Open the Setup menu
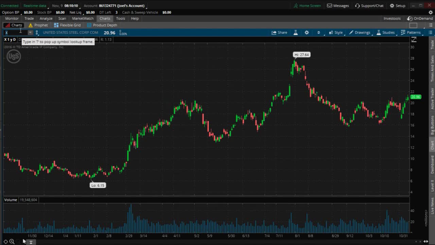The height and width of the screenshot is (245, 435). coord(397,6)
